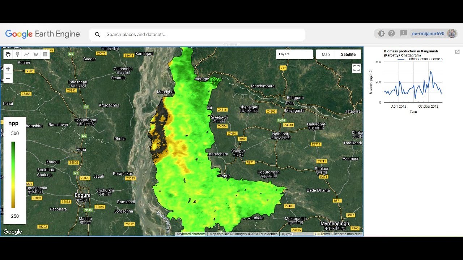Open chart in new tab icon
This screenshot has height=260, width=463.
(457, 52)
